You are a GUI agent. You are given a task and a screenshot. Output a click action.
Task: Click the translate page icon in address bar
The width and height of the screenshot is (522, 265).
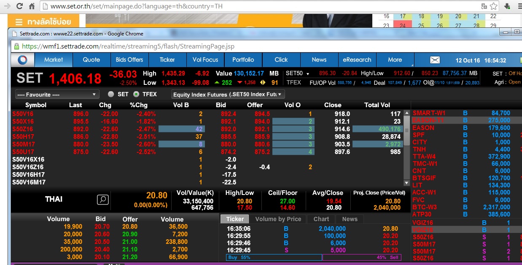pos(484,6)
